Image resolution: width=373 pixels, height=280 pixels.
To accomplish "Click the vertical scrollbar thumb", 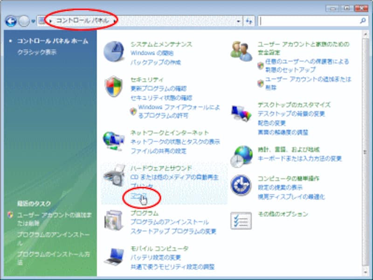I will (365, 153).
